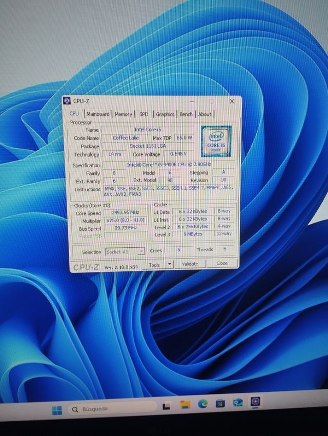
Task: Click the Búsqueda taskbar search box
Action: 112,408
